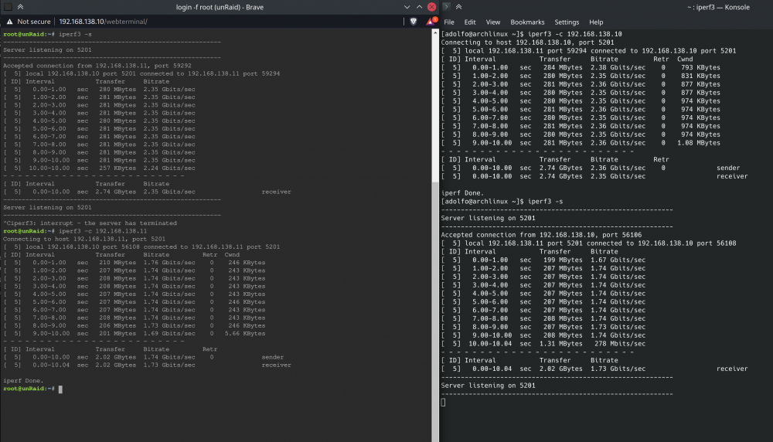Open Konsole Edit menu

(x=470, y=22)
